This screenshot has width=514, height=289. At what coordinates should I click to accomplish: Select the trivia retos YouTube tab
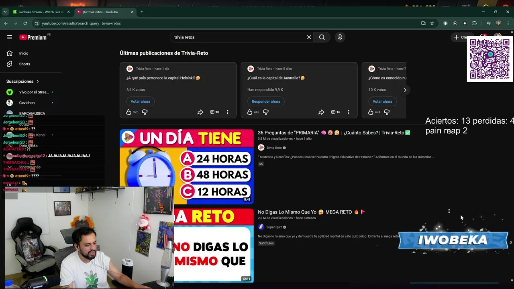(105, 12)
